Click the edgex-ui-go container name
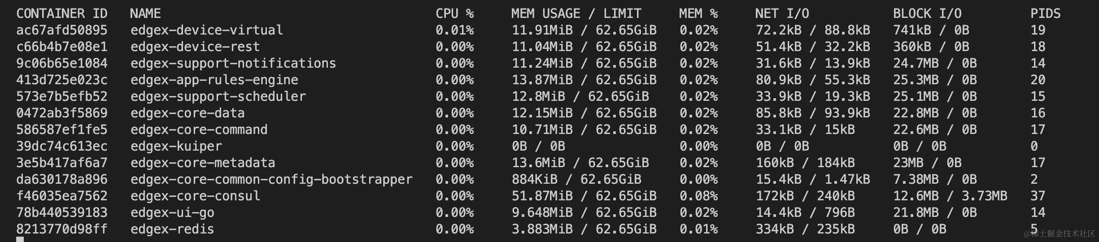The width and height of the screenshot is (1099, 242). click(x=172, y=212)
